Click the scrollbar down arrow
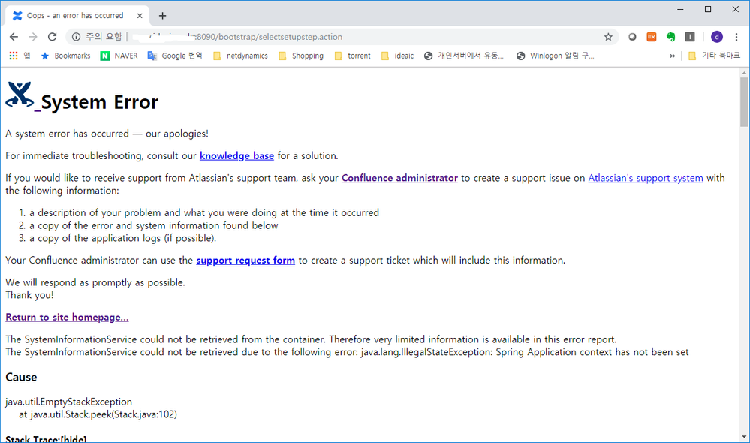This screenshot has width=750, height=443. (744, 437)
